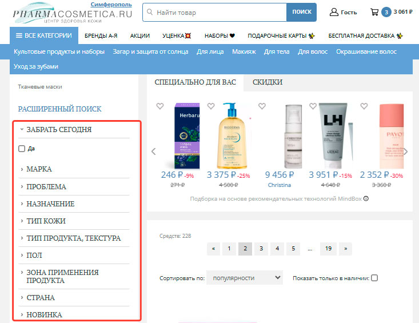Go to pagination page 4
The image size is (419, 323).
tap(277, 249)
